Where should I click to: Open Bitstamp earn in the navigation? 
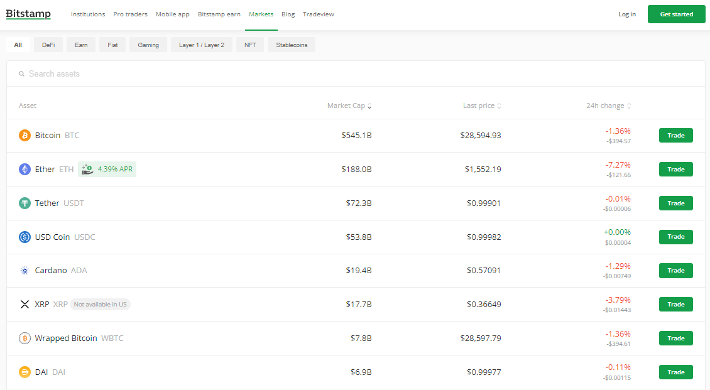(219, 14)
